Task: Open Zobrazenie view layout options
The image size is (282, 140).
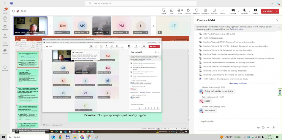Action: tap(205, 10)
